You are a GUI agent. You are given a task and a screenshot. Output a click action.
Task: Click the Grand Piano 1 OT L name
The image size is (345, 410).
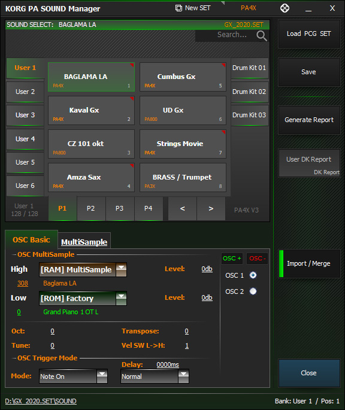(71, 312)
